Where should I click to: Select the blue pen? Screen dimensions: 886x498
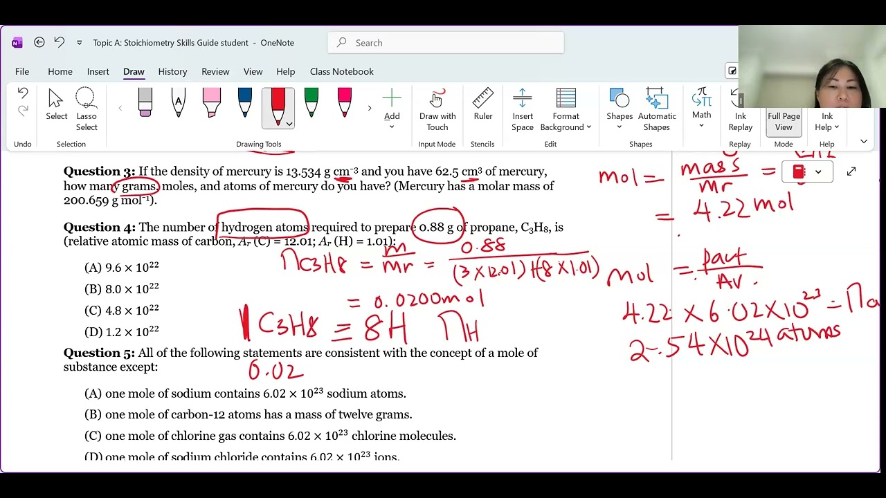pos(245,102)
